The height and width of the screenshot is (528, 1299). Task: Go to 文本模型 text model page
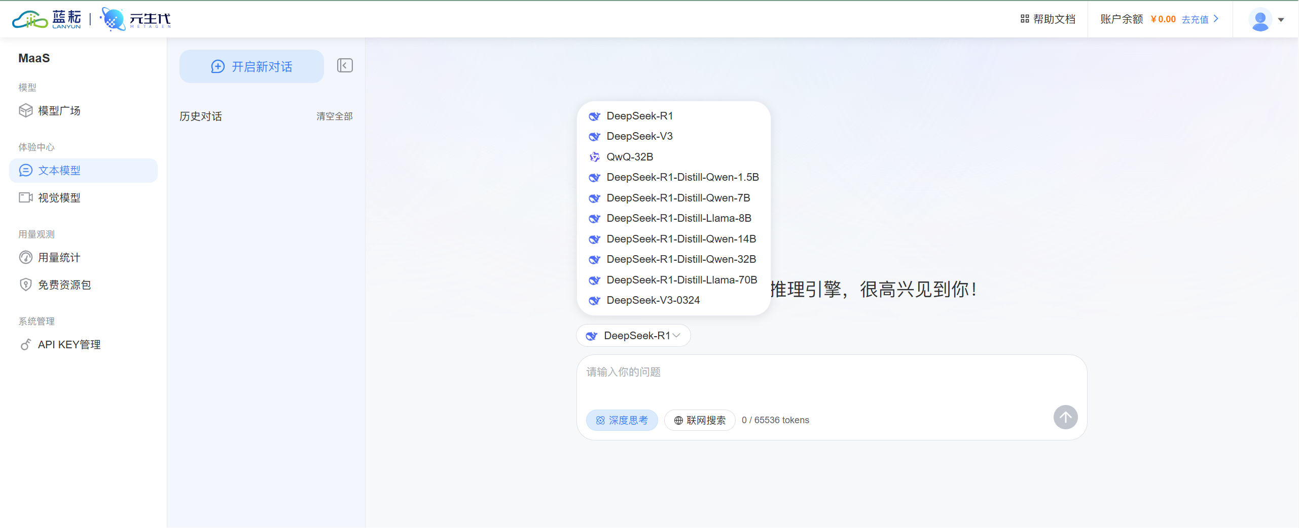click(x=83, y=170)
